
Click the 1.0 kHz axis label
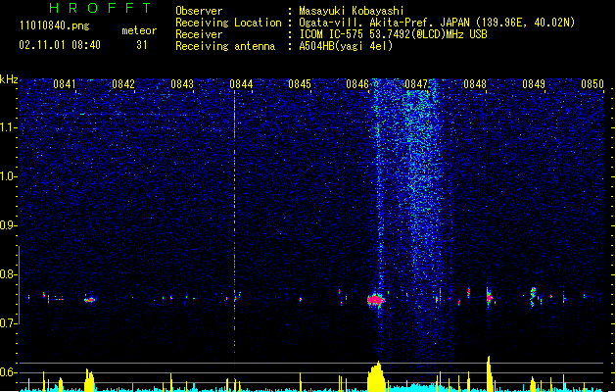pos(8,176)
